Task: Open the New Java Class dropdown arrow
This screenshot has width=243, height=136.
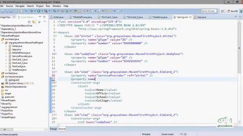Action: pos(71,11)
